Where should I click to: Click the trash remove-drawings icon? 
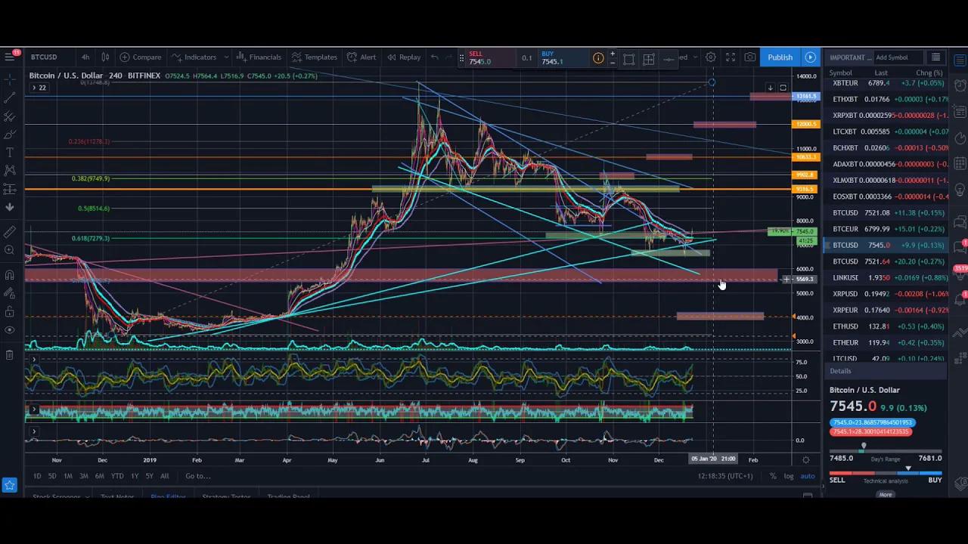pos(10,354)
